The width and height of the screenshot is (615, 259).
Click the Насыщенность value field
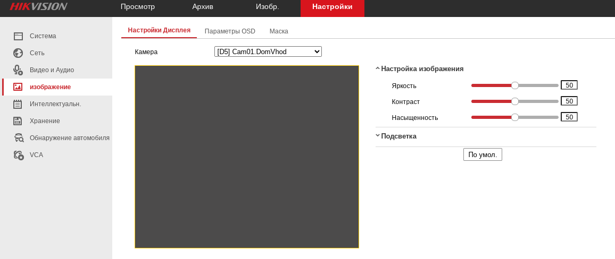(569, 117)
